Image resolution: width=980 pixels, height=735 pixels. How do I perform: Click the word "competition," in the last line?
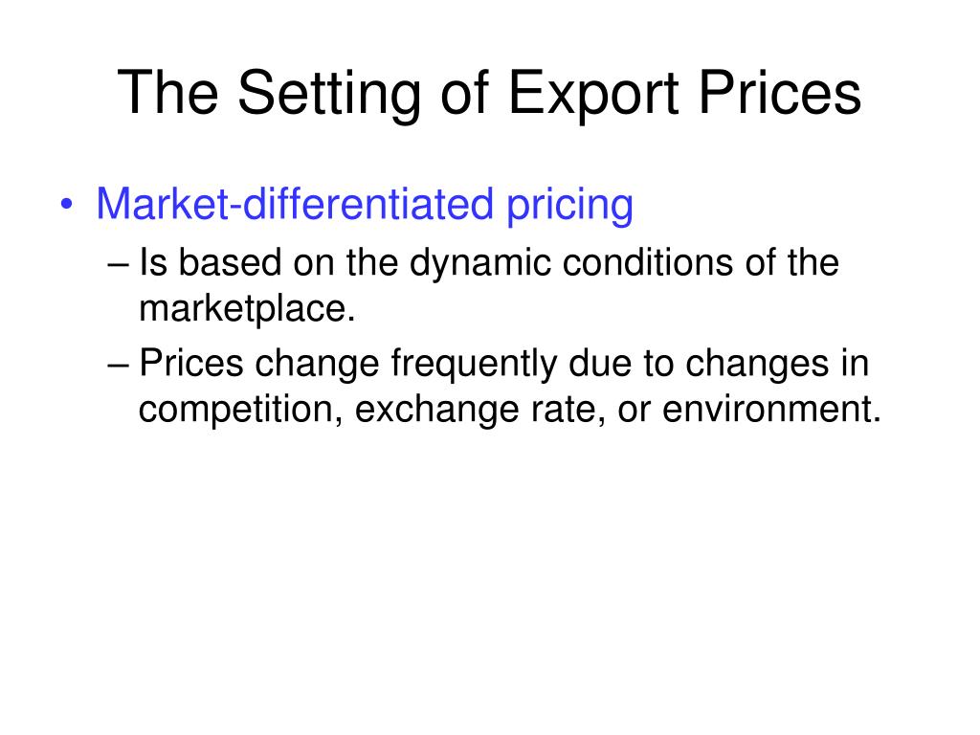(240, 410)
